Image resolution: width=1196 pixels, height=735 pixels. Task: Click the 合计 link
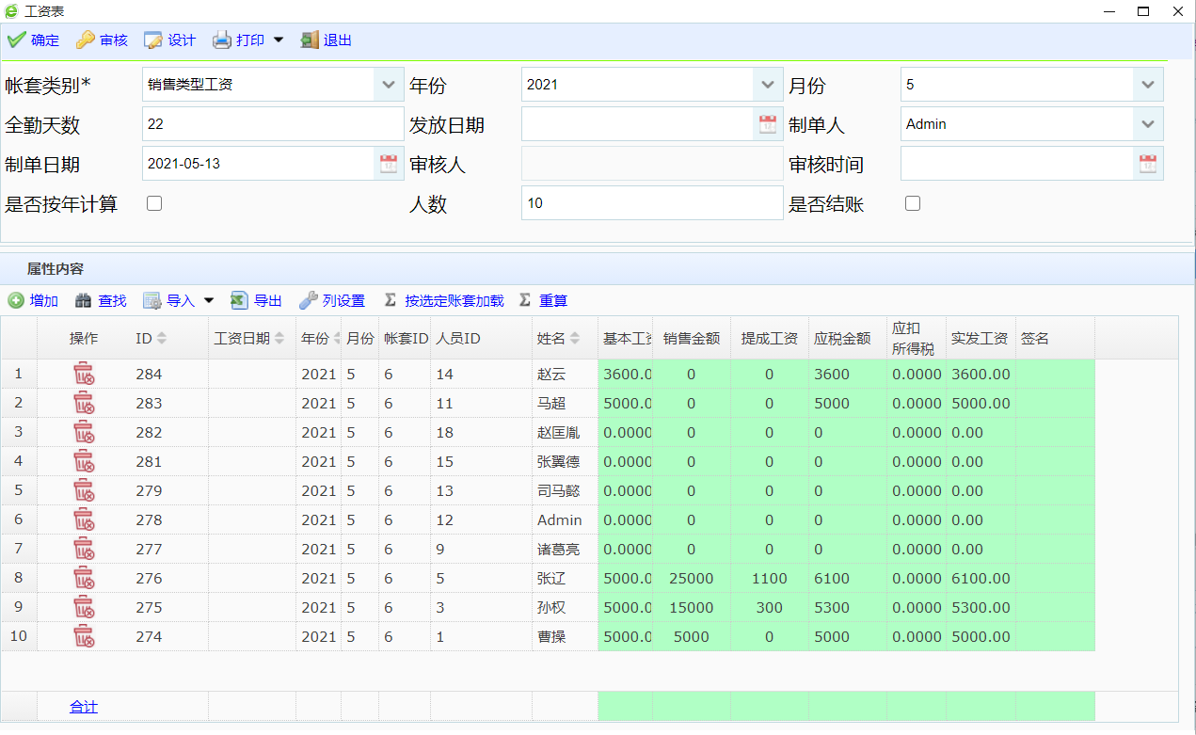(x=84, y=707)
